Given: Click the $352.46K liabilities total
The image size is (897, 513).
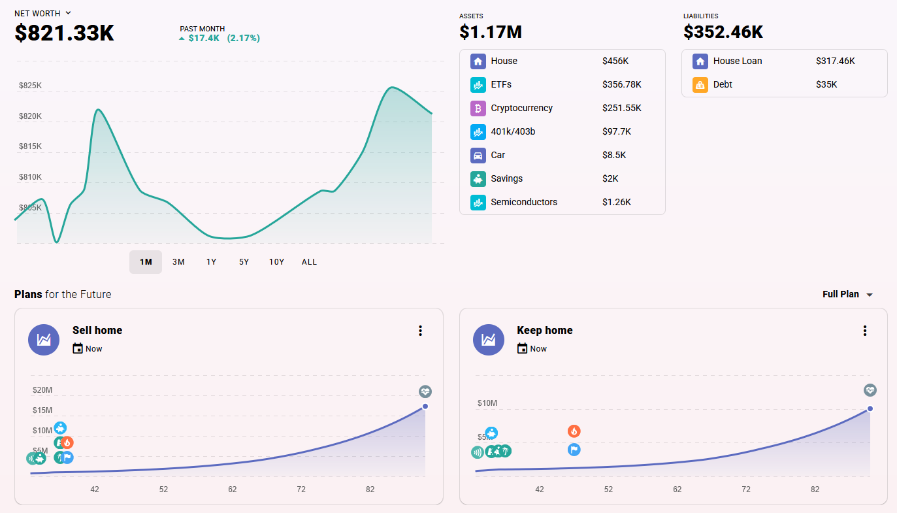Looking at the screenshot, I should tap(723, 31).
